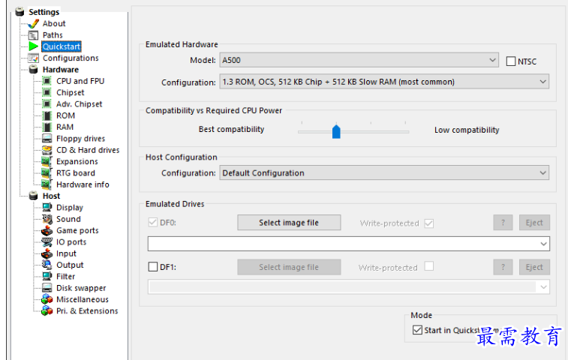Toggle DF0 Write-protected checkbox
568x360 pixels.
click(x=429, y=223)
